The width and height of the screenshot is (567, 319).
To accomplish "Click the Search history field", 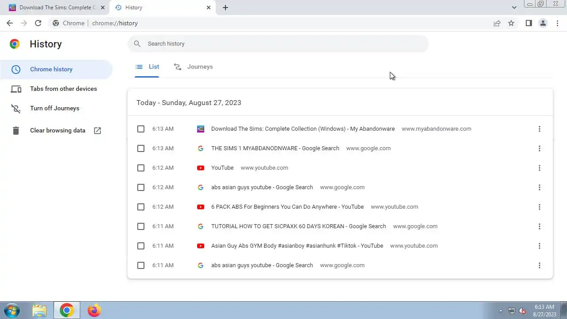I will point(278,44).
